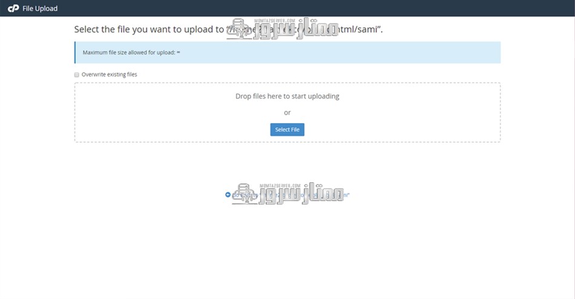Screen dimensions: 575x299
Task: Click the "Select the file you want to upload" heading
Action: pos(228,29)
